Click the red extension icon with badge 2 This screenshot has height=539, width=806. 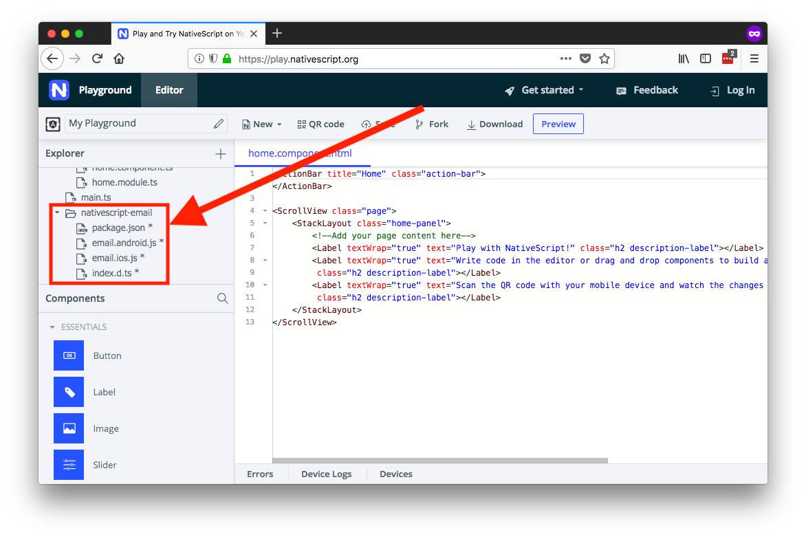pyautogui.click(x=729, y=57)
